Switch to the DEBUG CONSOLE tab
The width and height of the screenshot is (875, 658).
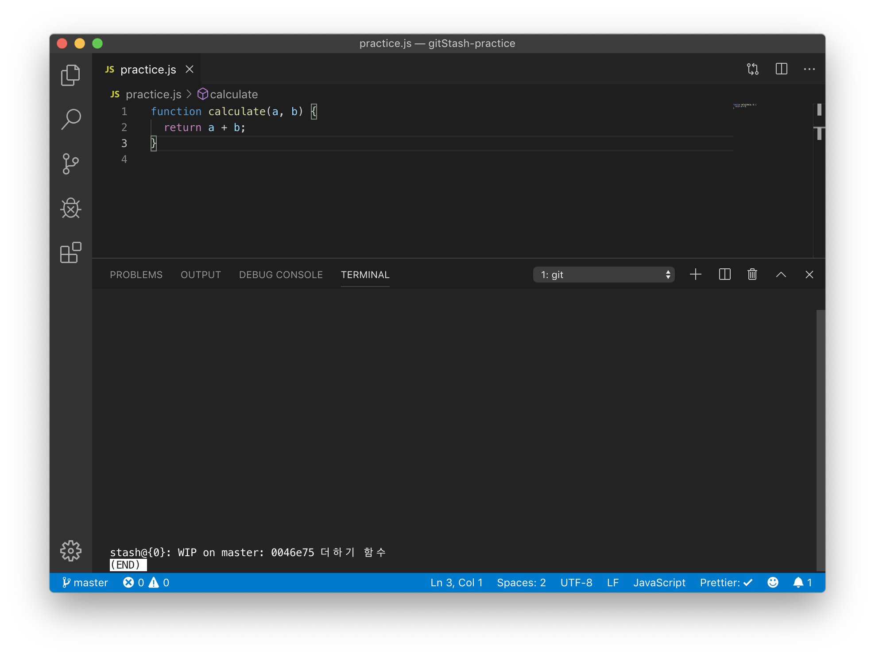pyautogui.click(x=281, y=275)
